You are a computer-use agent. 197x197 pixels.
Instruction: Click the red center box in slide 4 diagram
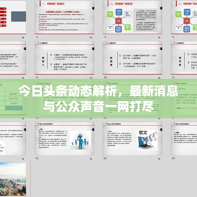tap(119, 21)
